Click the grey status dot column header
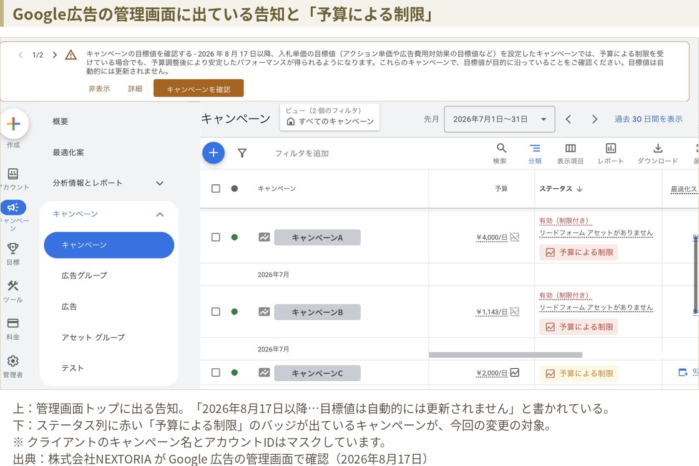Image resolution: width=699 pixels, height=466 pixels. coord(235,189)
